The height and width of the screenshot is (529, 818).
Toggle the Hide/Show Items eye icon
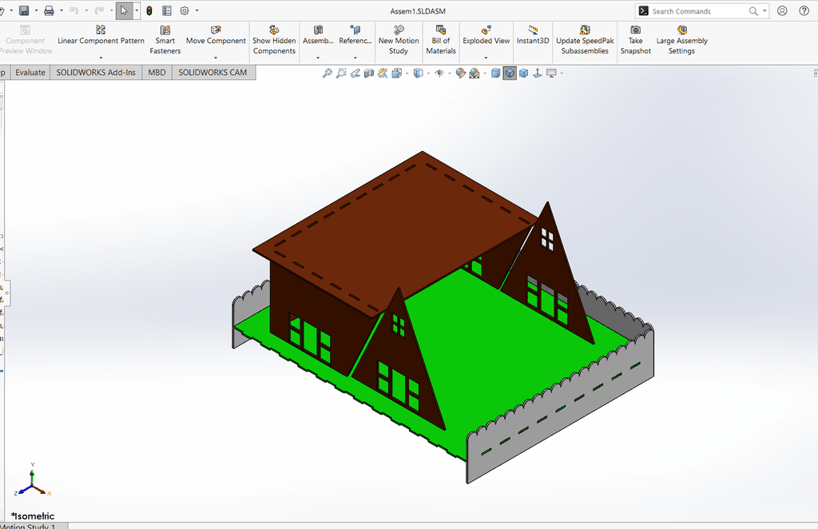[x=439, y=74]
